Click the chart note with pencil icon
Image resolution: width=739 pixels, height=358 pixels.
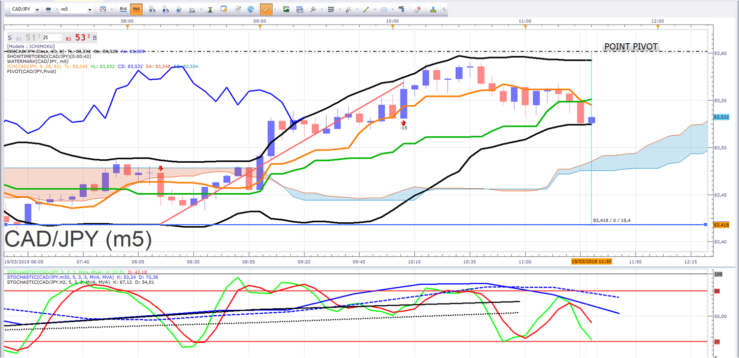224,9
